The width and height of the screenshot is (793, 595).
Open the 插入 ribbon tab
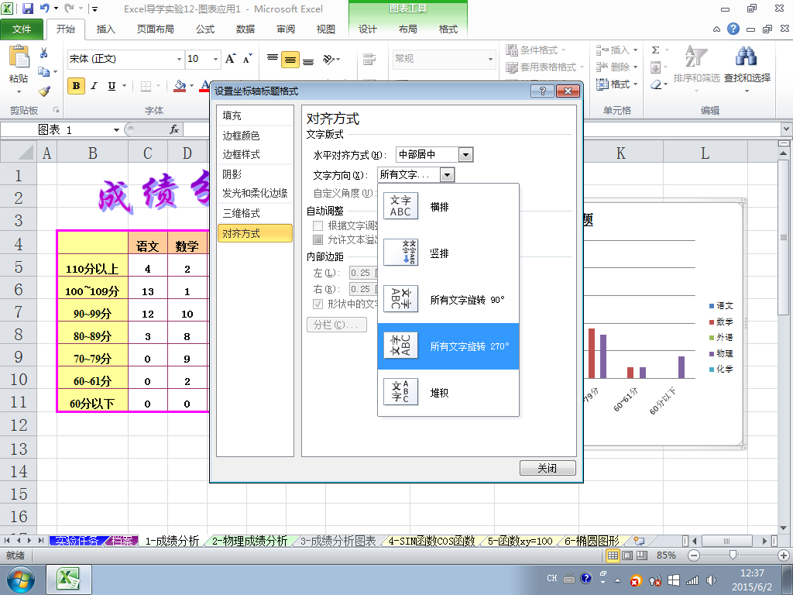click(x=105, y=29)
